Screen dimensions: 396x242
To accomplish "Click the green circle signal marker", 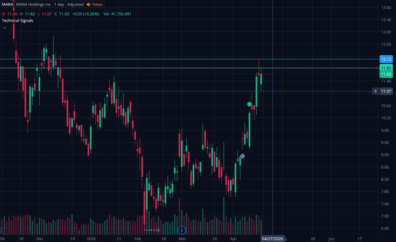I will pyautogui.click(x=249, y=104).
